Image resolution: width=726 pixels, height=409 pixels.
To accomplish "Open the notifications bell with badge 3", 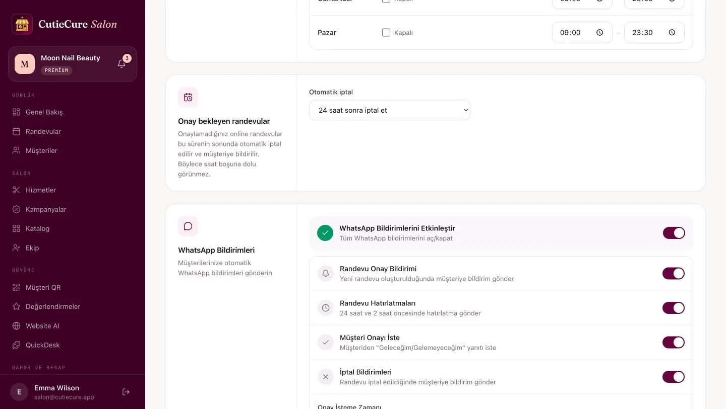I will click(x=122, y=64).
